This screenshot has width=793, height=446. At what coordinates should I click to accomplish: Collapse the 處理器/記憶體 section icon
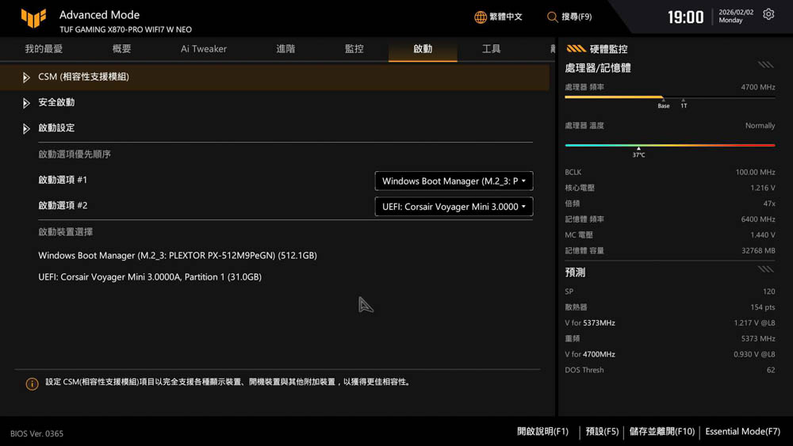(765, 66)
